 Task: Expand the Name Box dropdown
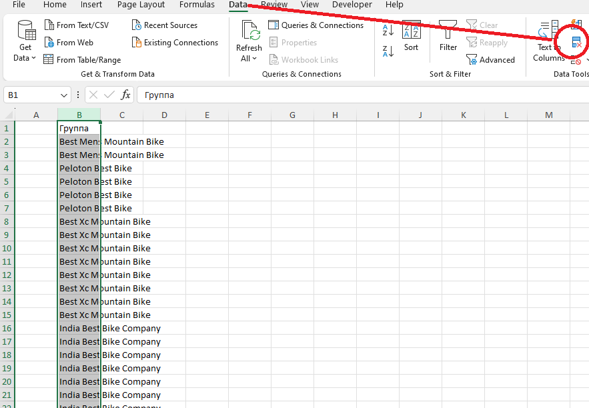[63, 95]
